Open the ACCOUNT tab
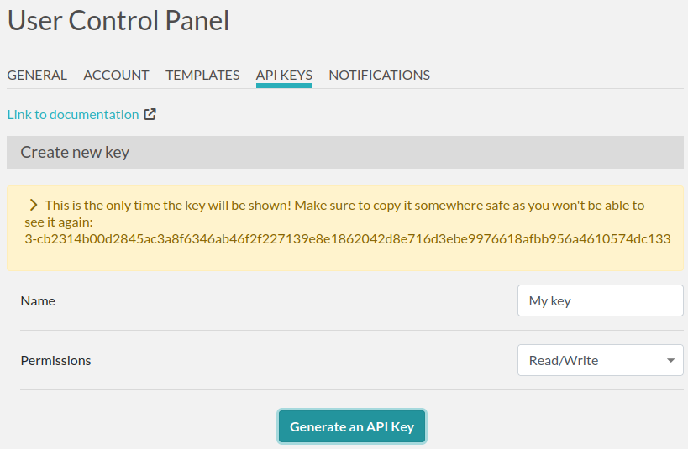This screenshot has height=449, width=688. coord(116,76)
